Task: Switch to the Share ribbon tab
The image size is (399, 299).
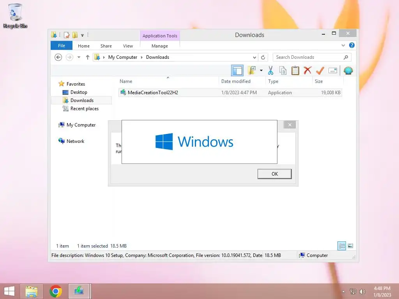Action: pos(106,46)
